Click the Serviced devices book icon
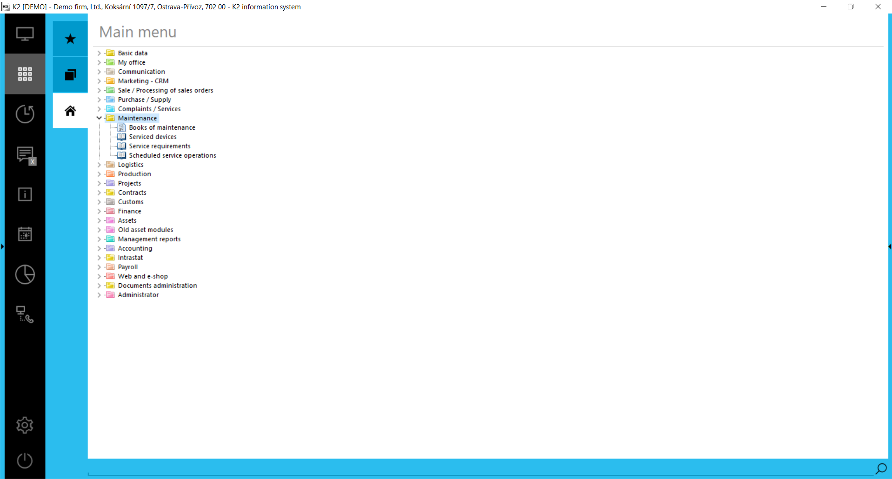This screenshot has width=892, height=479. pyautogui.click(x=121, y=137)
